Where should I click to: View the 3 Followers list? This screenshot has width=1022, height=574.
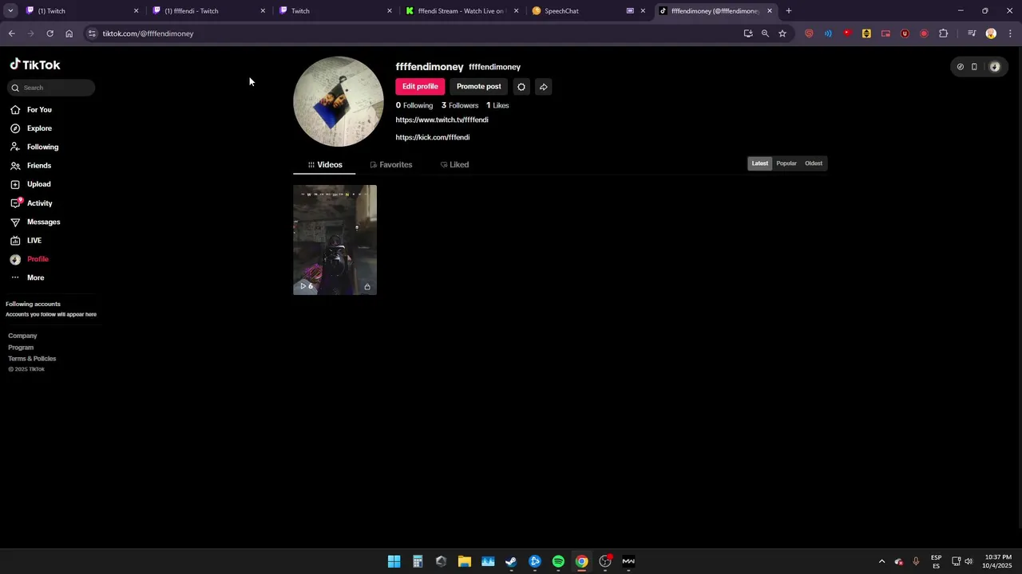click(460, 105)
